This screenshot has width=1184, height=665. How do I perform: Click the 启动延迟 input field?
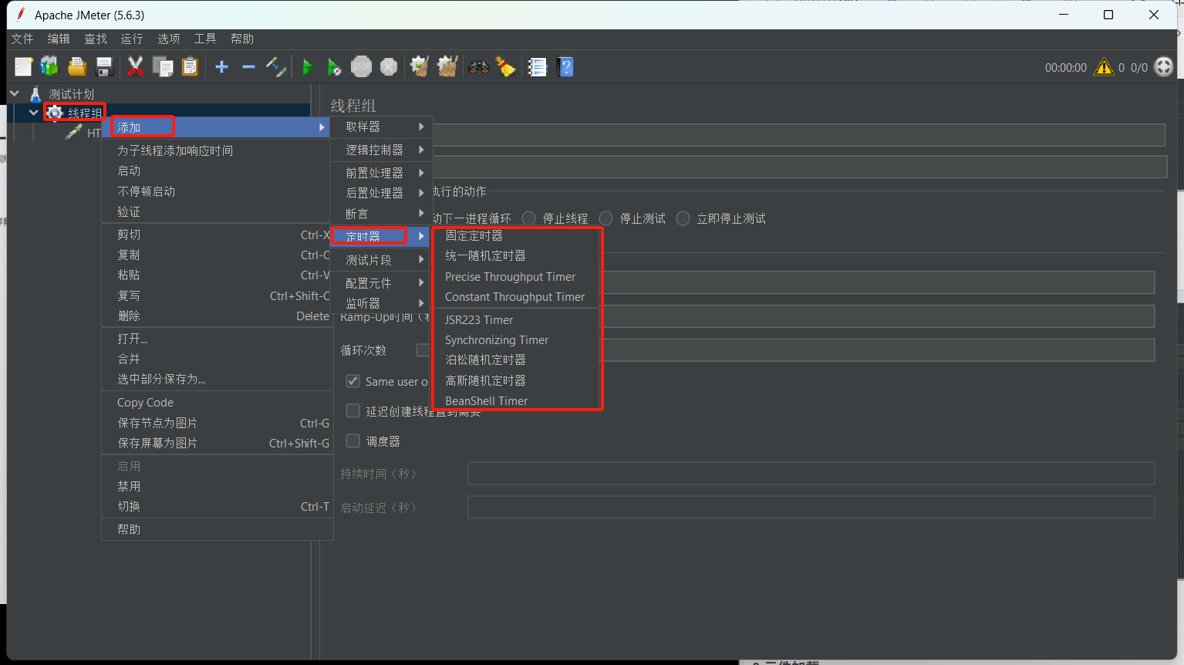tap(811, 508)
